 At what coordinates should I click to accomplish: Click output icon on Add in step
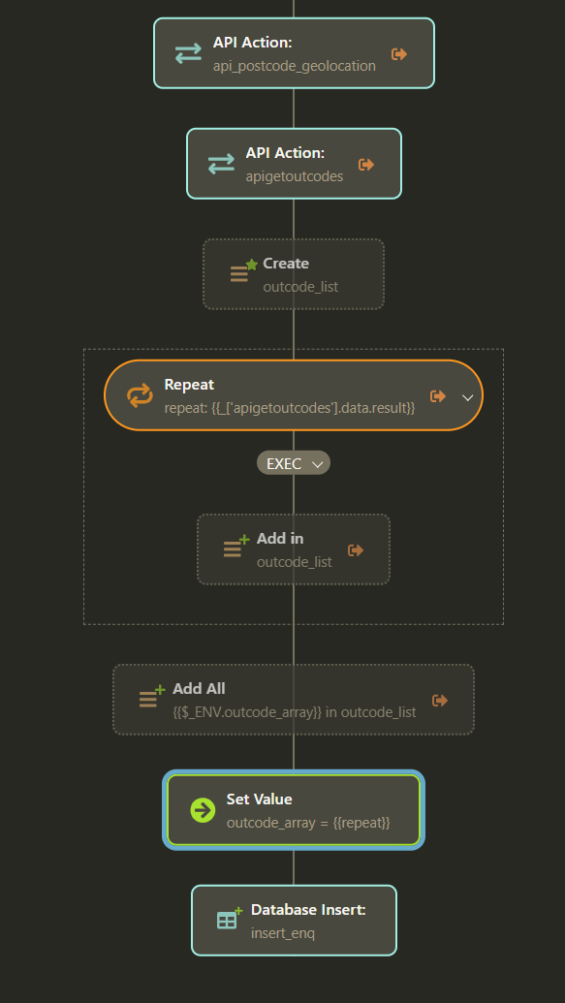point(355,550)
